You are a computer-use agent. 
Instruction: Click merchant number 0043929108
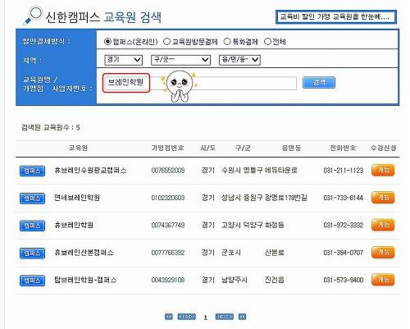coord(168,280)
